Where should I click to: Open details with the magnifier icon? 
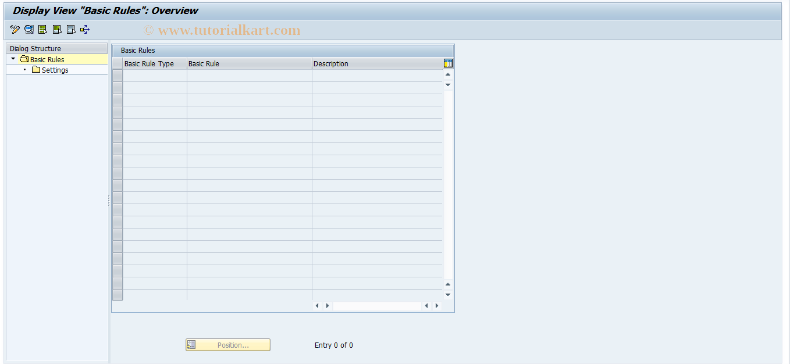click(x=28, y=29)
